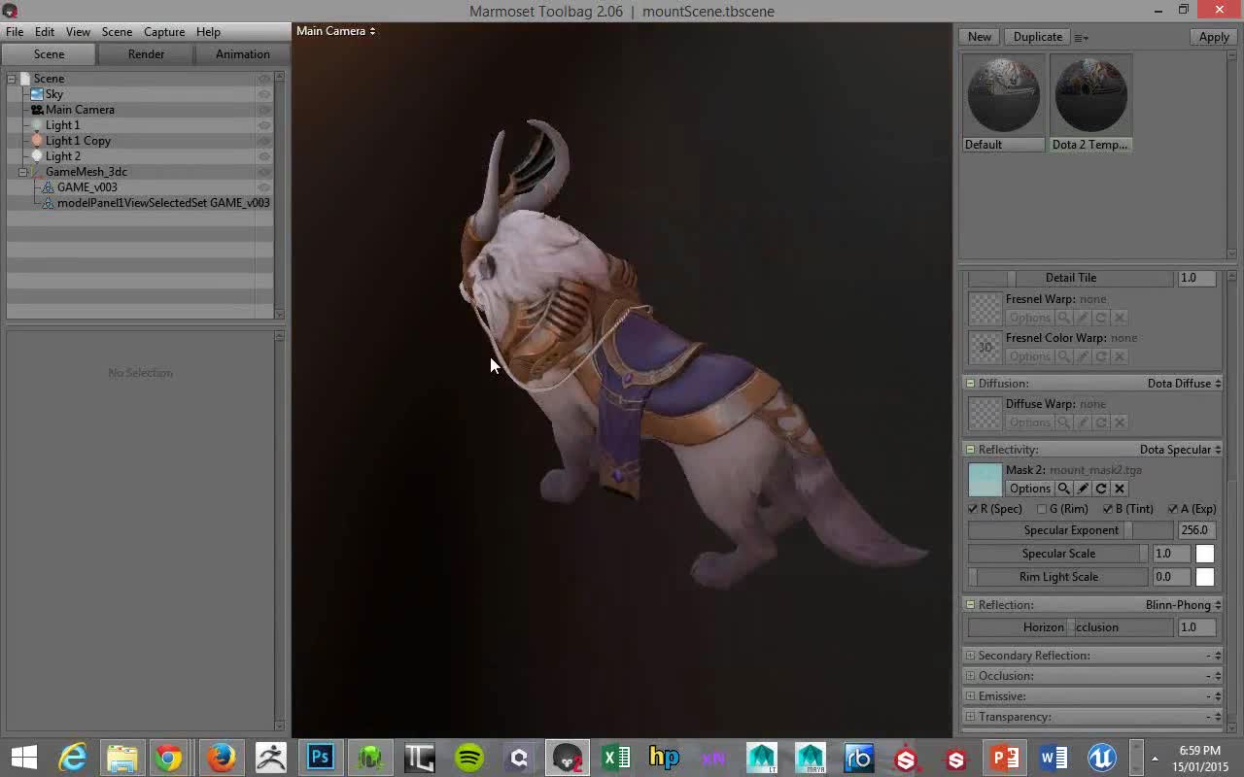The width and height of the screenshot is (1244, 777).
Task: Click the Specular Scale white color swatch
Action: click(x=1204, y=554)
